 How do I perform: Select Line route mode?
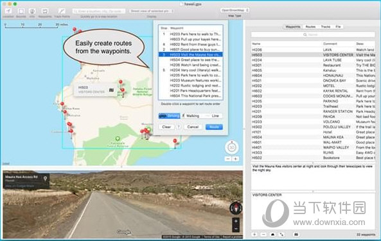[213, 116]
